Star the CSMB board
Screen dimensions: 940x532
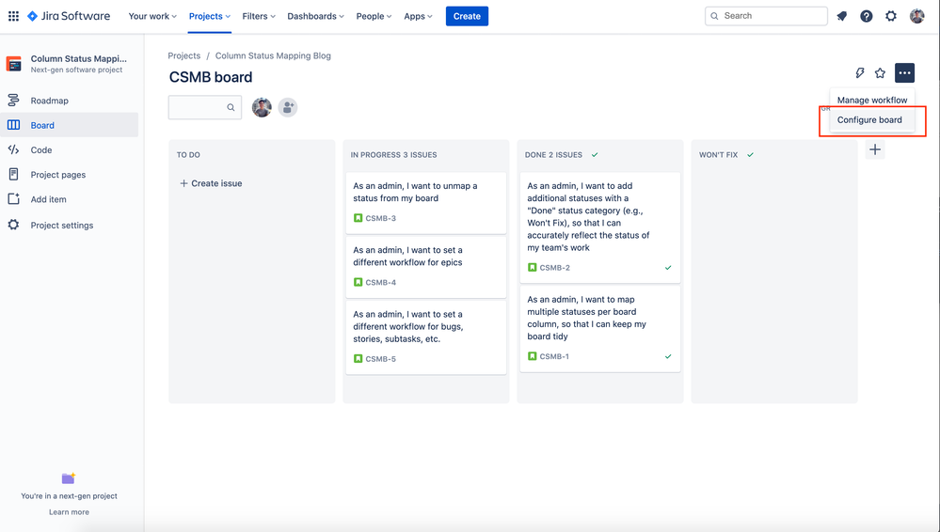880,73
